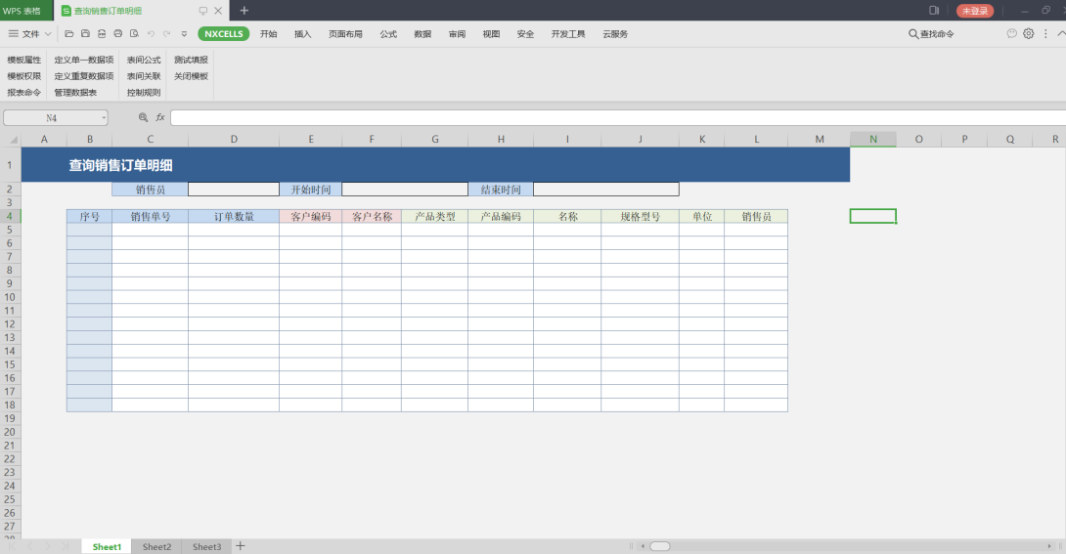The height and width of the screenshot is (554, 1066).
Task: Click the fx insert function icon
Action: 160,117
